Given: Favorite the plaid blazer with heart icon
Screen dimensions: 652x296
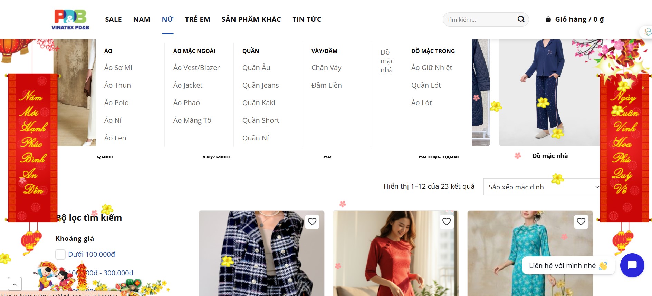Looking at the screenshot, I should (x=312, y=221).
